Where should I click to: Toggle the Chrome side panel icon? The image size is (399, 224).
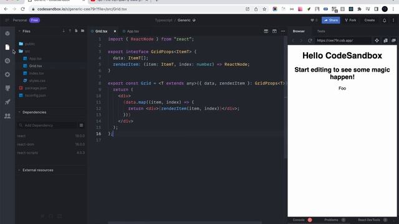[x=376, y=9]
